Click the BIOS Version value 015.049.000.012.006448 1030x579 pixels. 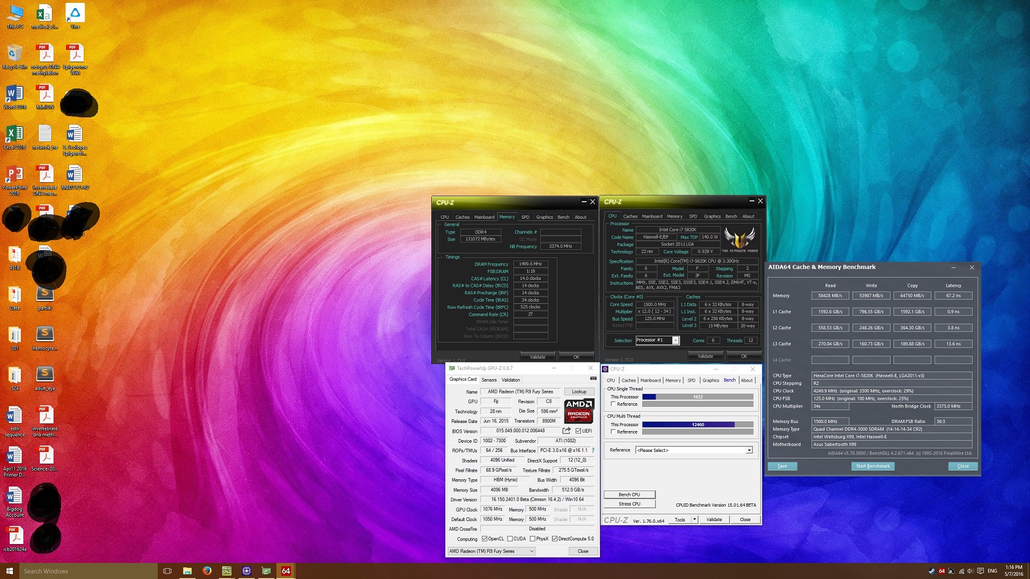click(x=520, y=431)
